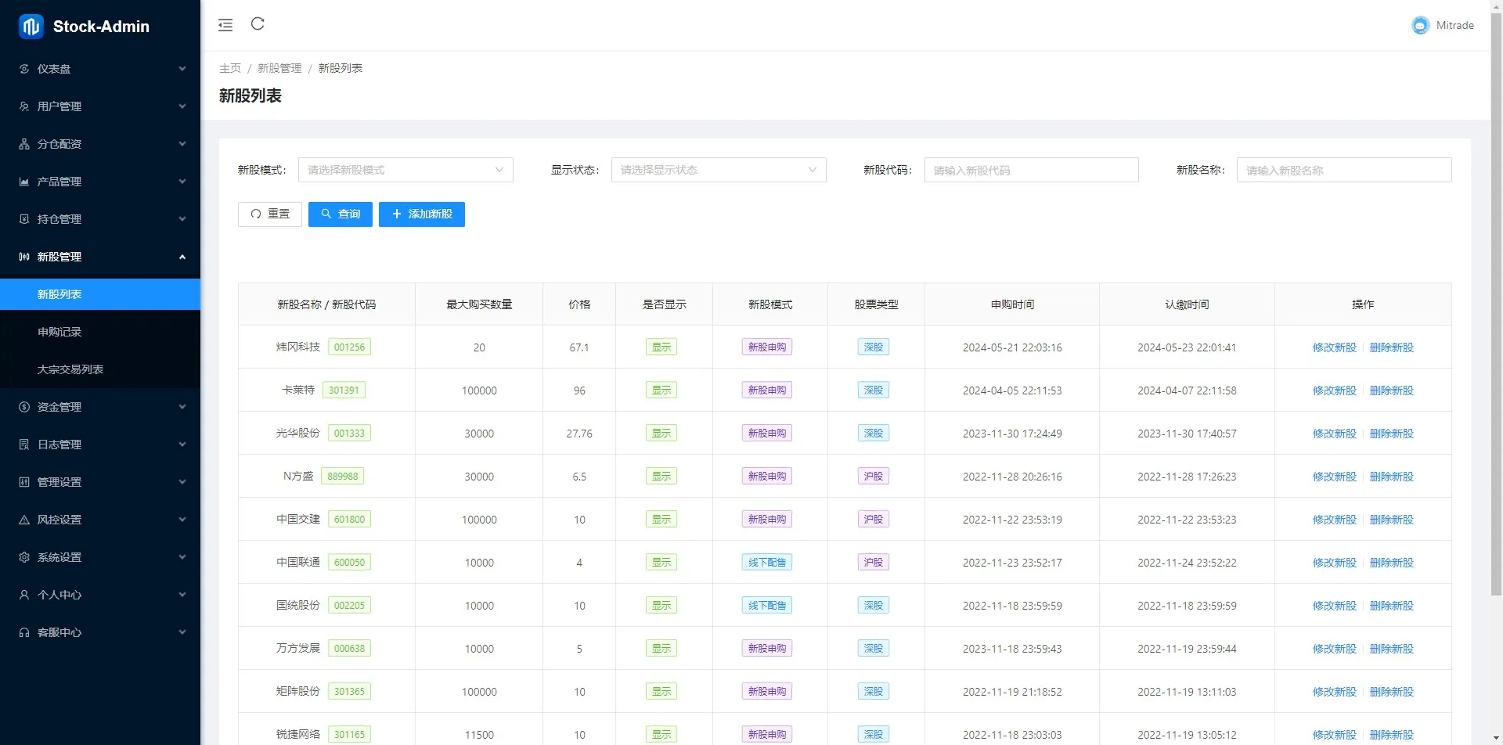
Task: Open the 新股模式 dropdown
Action: pos(405,170)
